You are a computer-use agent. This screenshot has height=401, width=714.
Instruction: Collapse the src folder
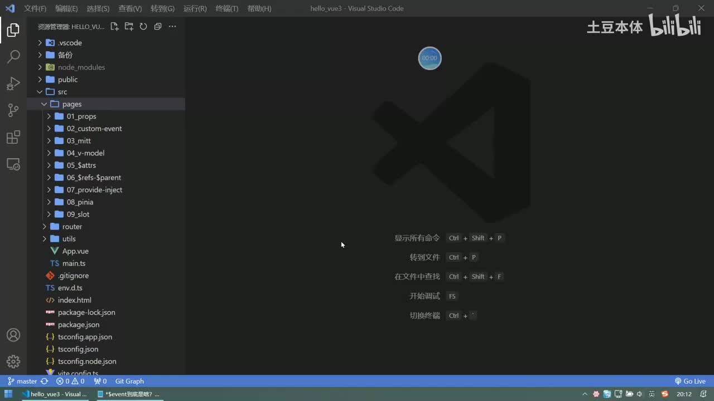(106, 92)
